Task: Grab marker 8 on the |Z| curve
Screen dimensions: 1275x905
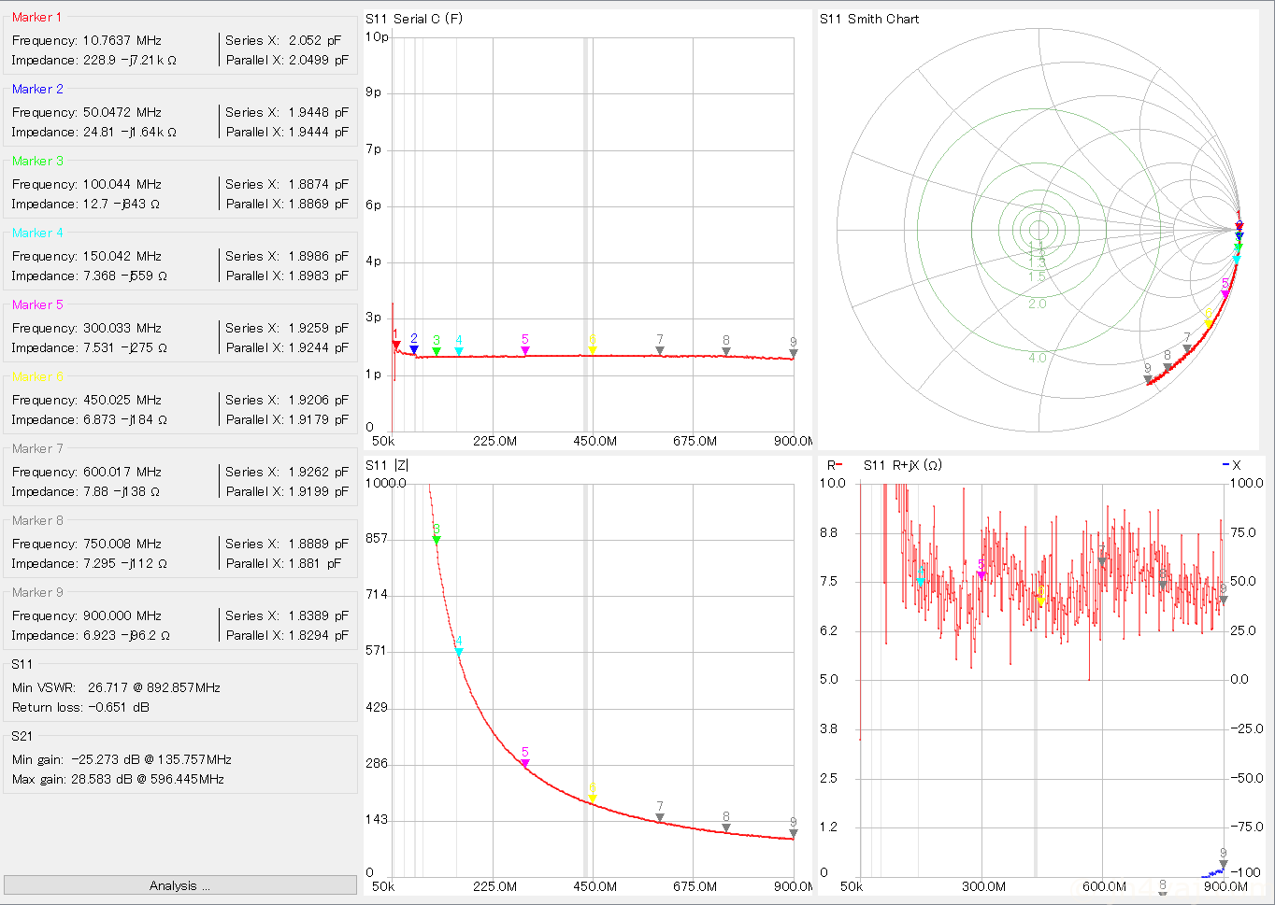Action: click(x=726, y=827)
